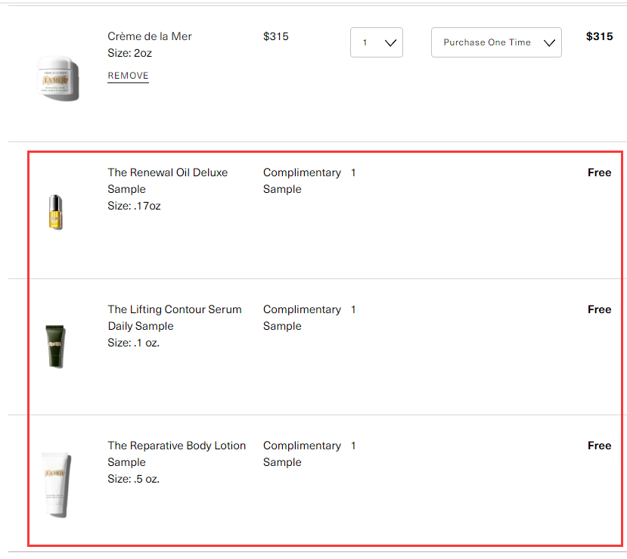Click the Size: 2oz text
The height and width of the screenshot is (559, 627).
pos(130,53)
